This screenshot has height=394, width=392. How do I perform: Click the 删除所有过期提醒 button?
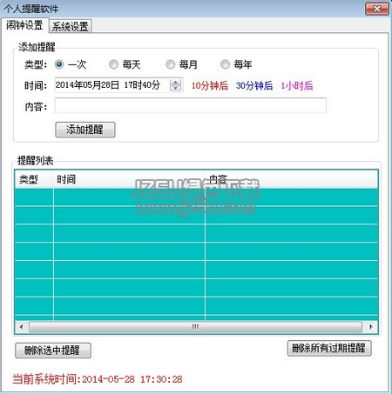point(329,348)
